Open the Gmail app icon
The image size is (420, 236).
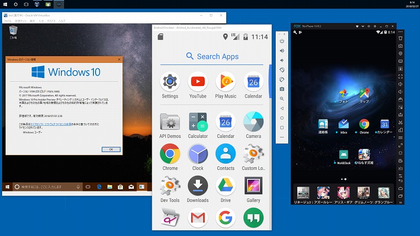click(x=198, y=218)
